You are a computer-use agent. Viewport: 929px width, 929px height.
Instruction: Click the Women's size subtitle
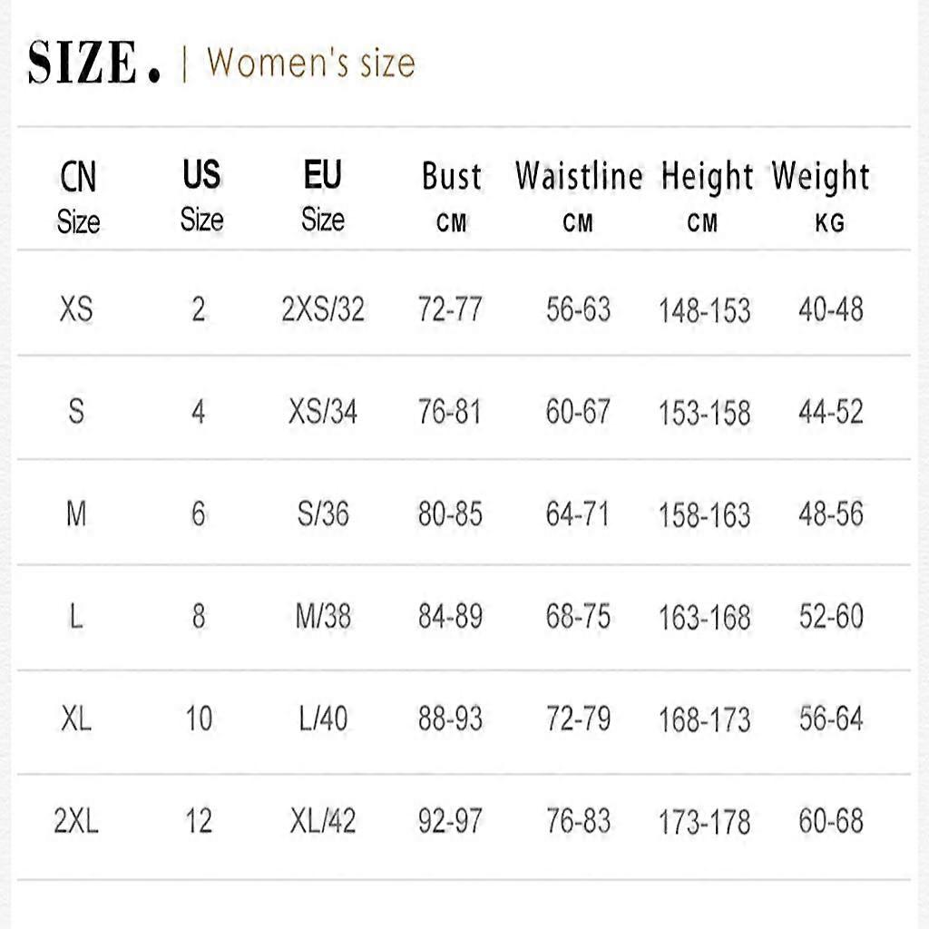point(311,63)
